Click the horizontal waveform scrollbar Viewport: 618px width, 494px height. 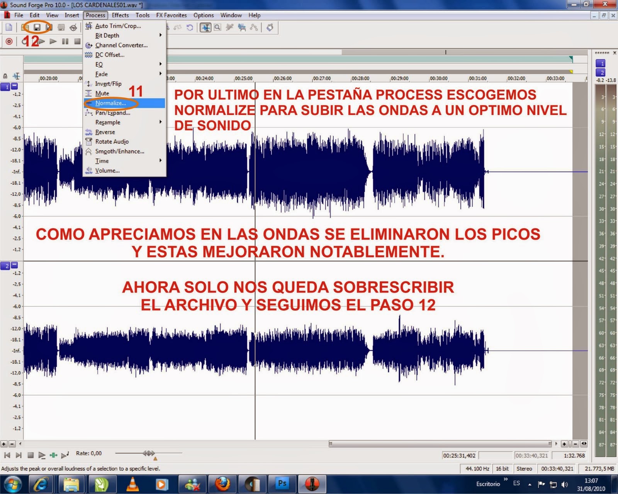click(440, 444)
